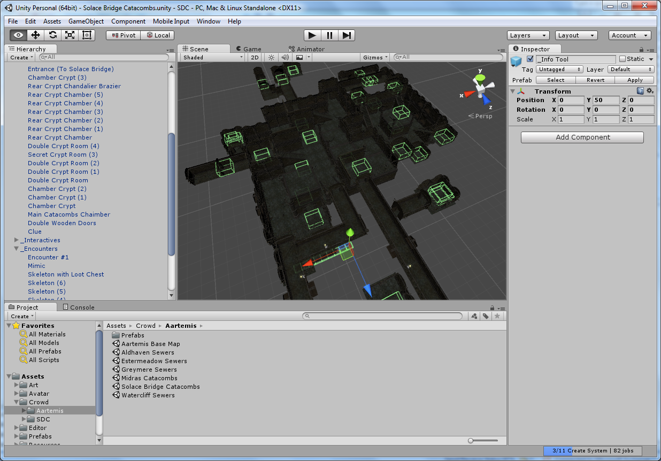This screenshot has height=461, width=661.
Task: Enable the Static checkbox
Action: pos(622,59)
